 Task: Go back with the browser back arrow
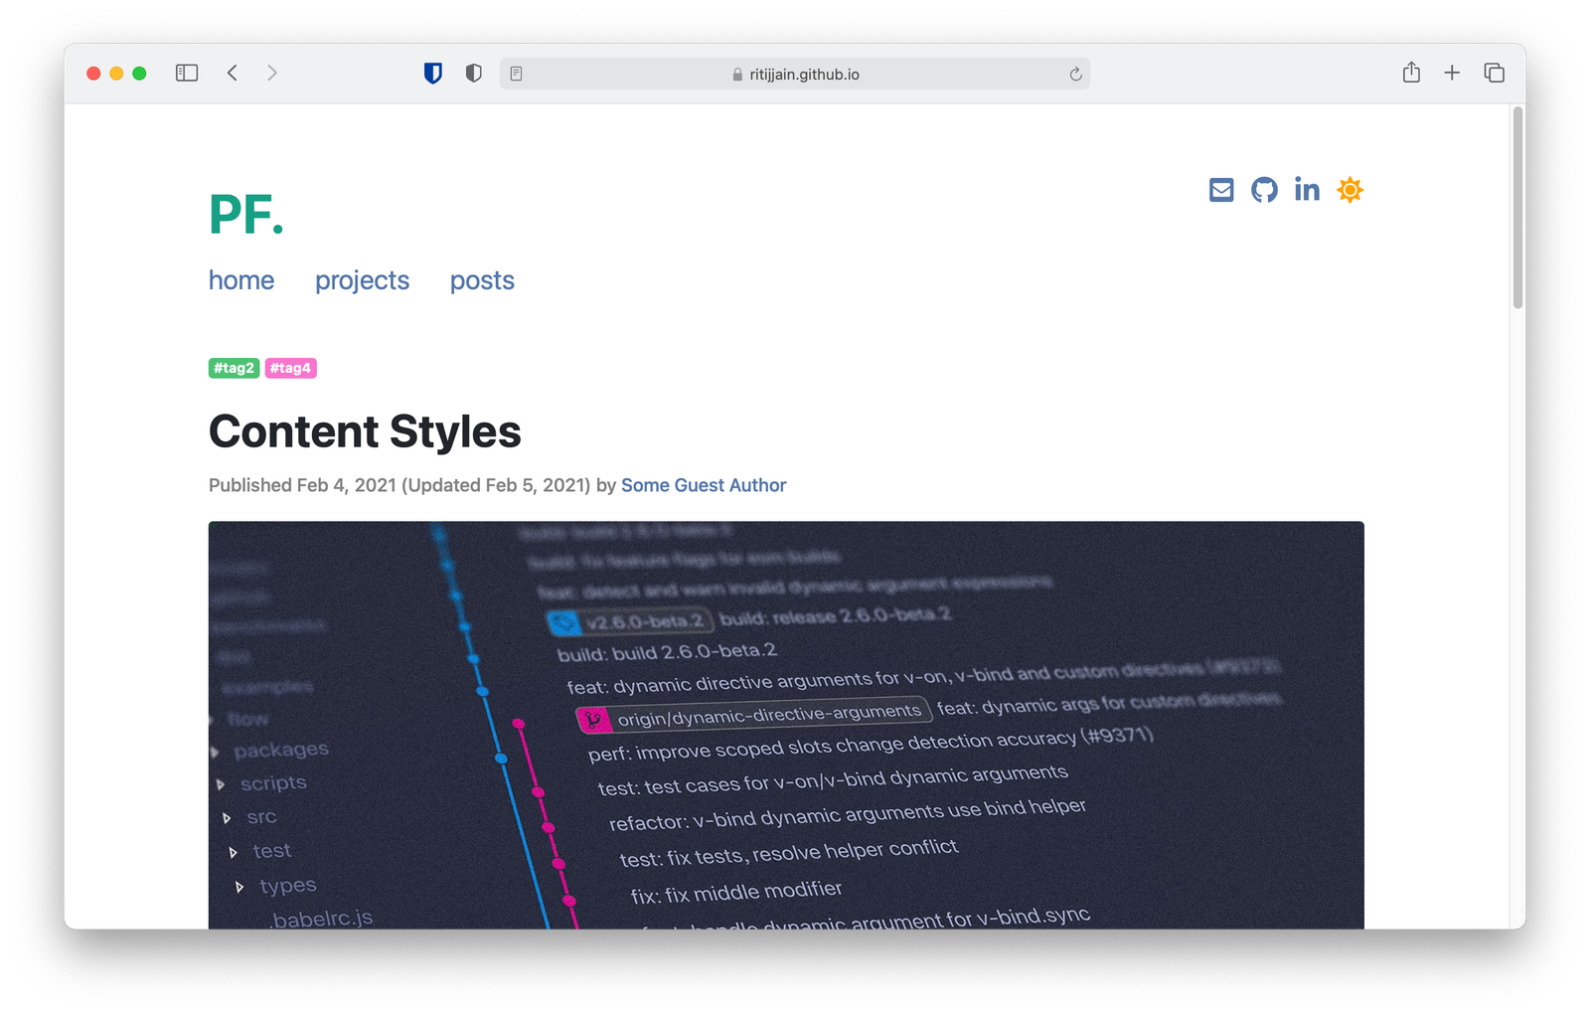coord(233,73)
